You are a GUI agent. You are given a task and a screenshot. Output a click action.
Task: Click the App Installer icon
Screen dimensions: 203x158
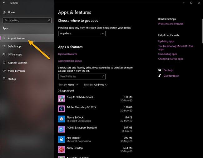pos(62,139)
